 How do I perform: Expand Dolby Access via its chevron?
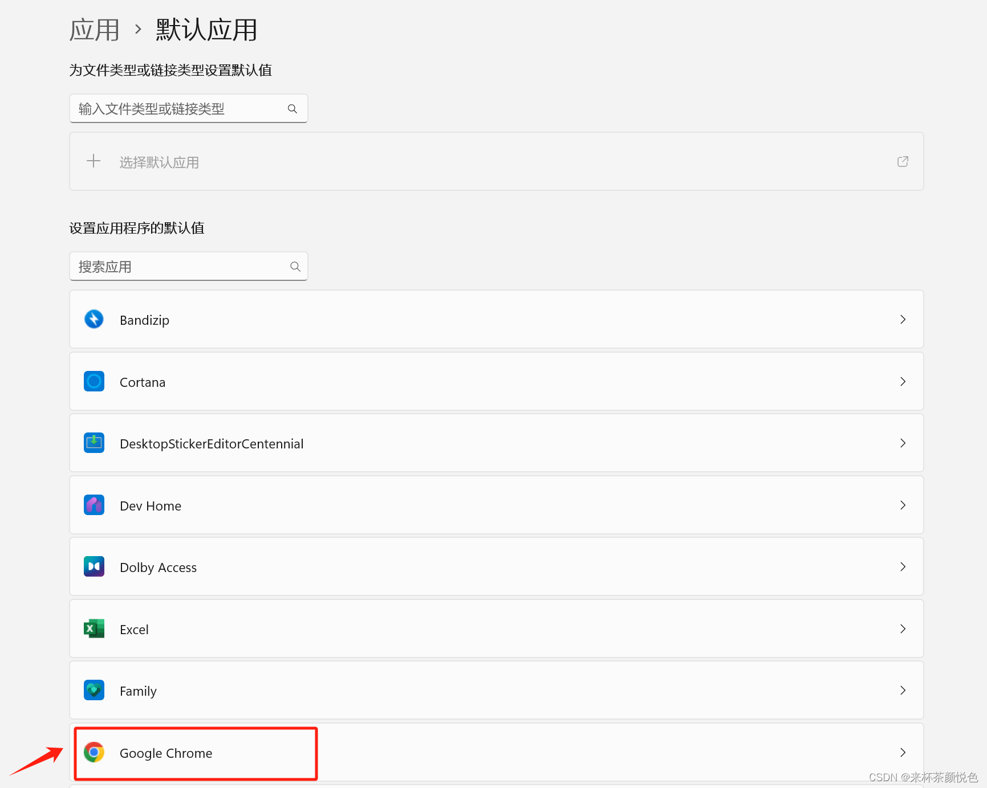(x=903, y=566)
